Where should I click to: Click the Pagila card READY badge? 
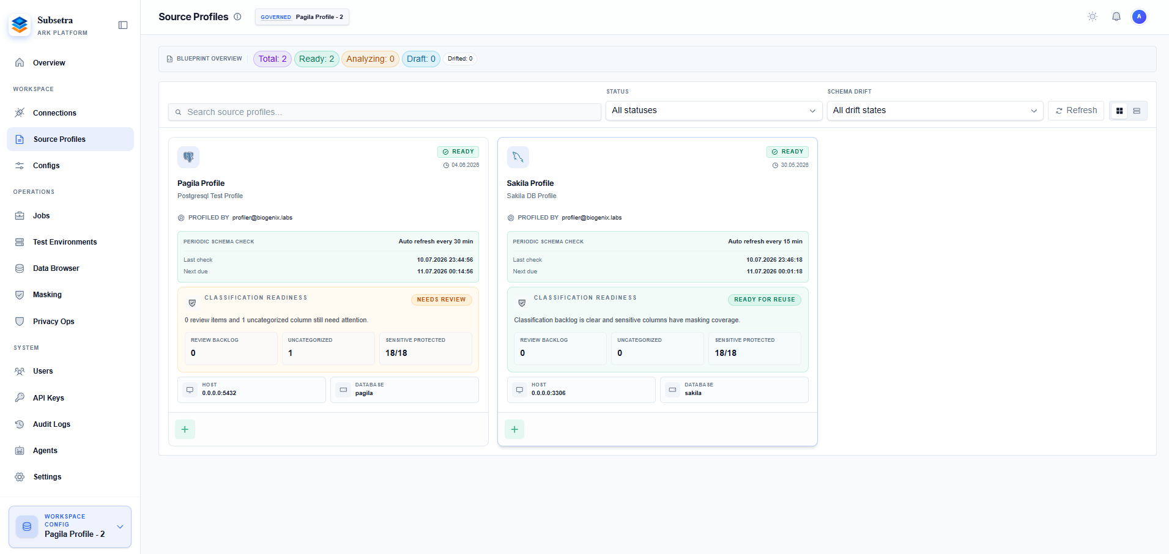(458, 152)
